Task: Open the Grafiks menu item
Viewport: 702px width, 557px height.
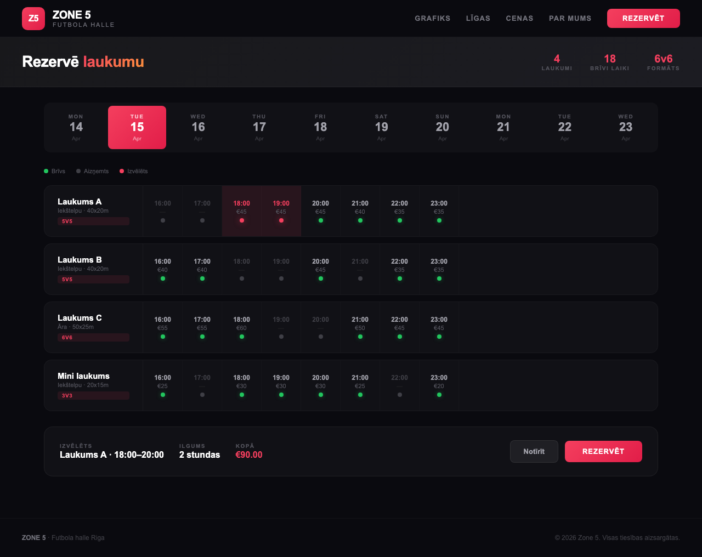Action: pyautogui.click(x=432, y=19)
